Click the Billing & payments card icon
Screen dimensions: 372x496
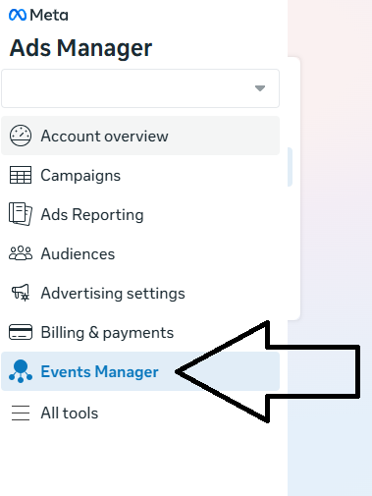21,332
